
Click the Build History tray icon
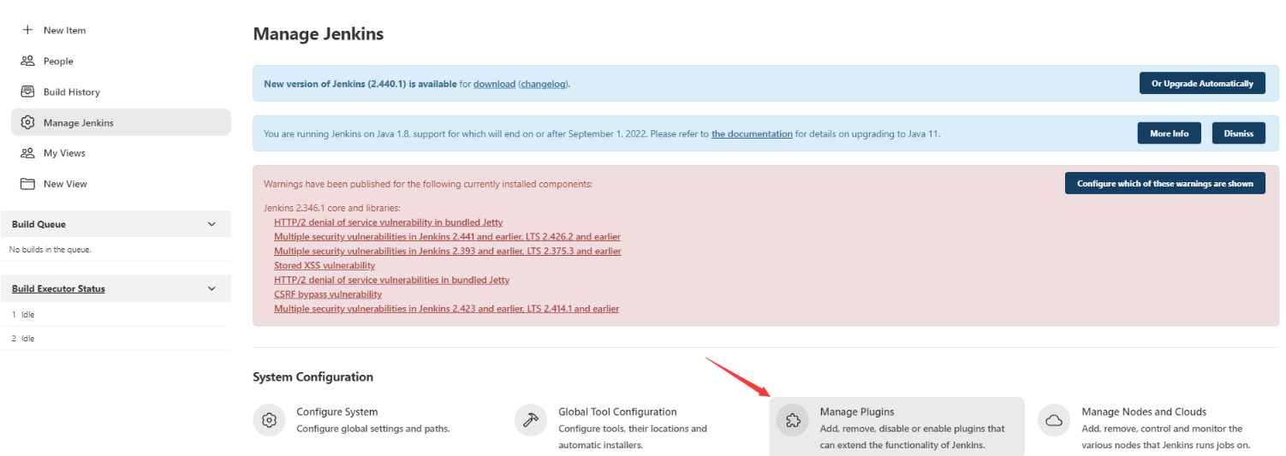[27, 92]
